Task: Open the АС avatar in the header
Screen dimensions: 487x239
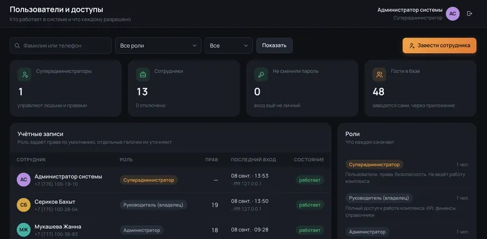Action: click(x=453, y=14)
